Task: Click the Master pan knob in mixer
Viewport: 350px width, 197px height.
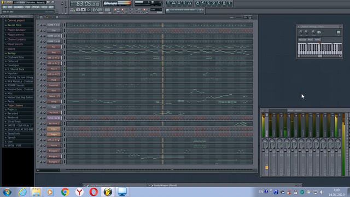Action: click(x=265, y=141)
